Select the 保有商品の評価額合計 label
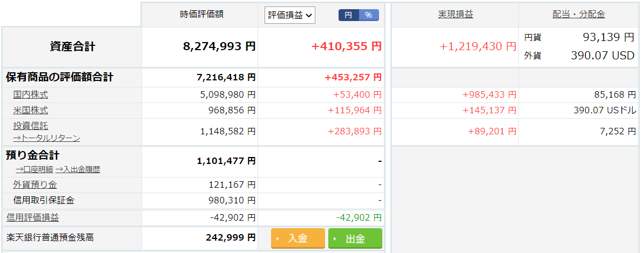The height and width of the screenshot is (253, 642). (60, 77)
